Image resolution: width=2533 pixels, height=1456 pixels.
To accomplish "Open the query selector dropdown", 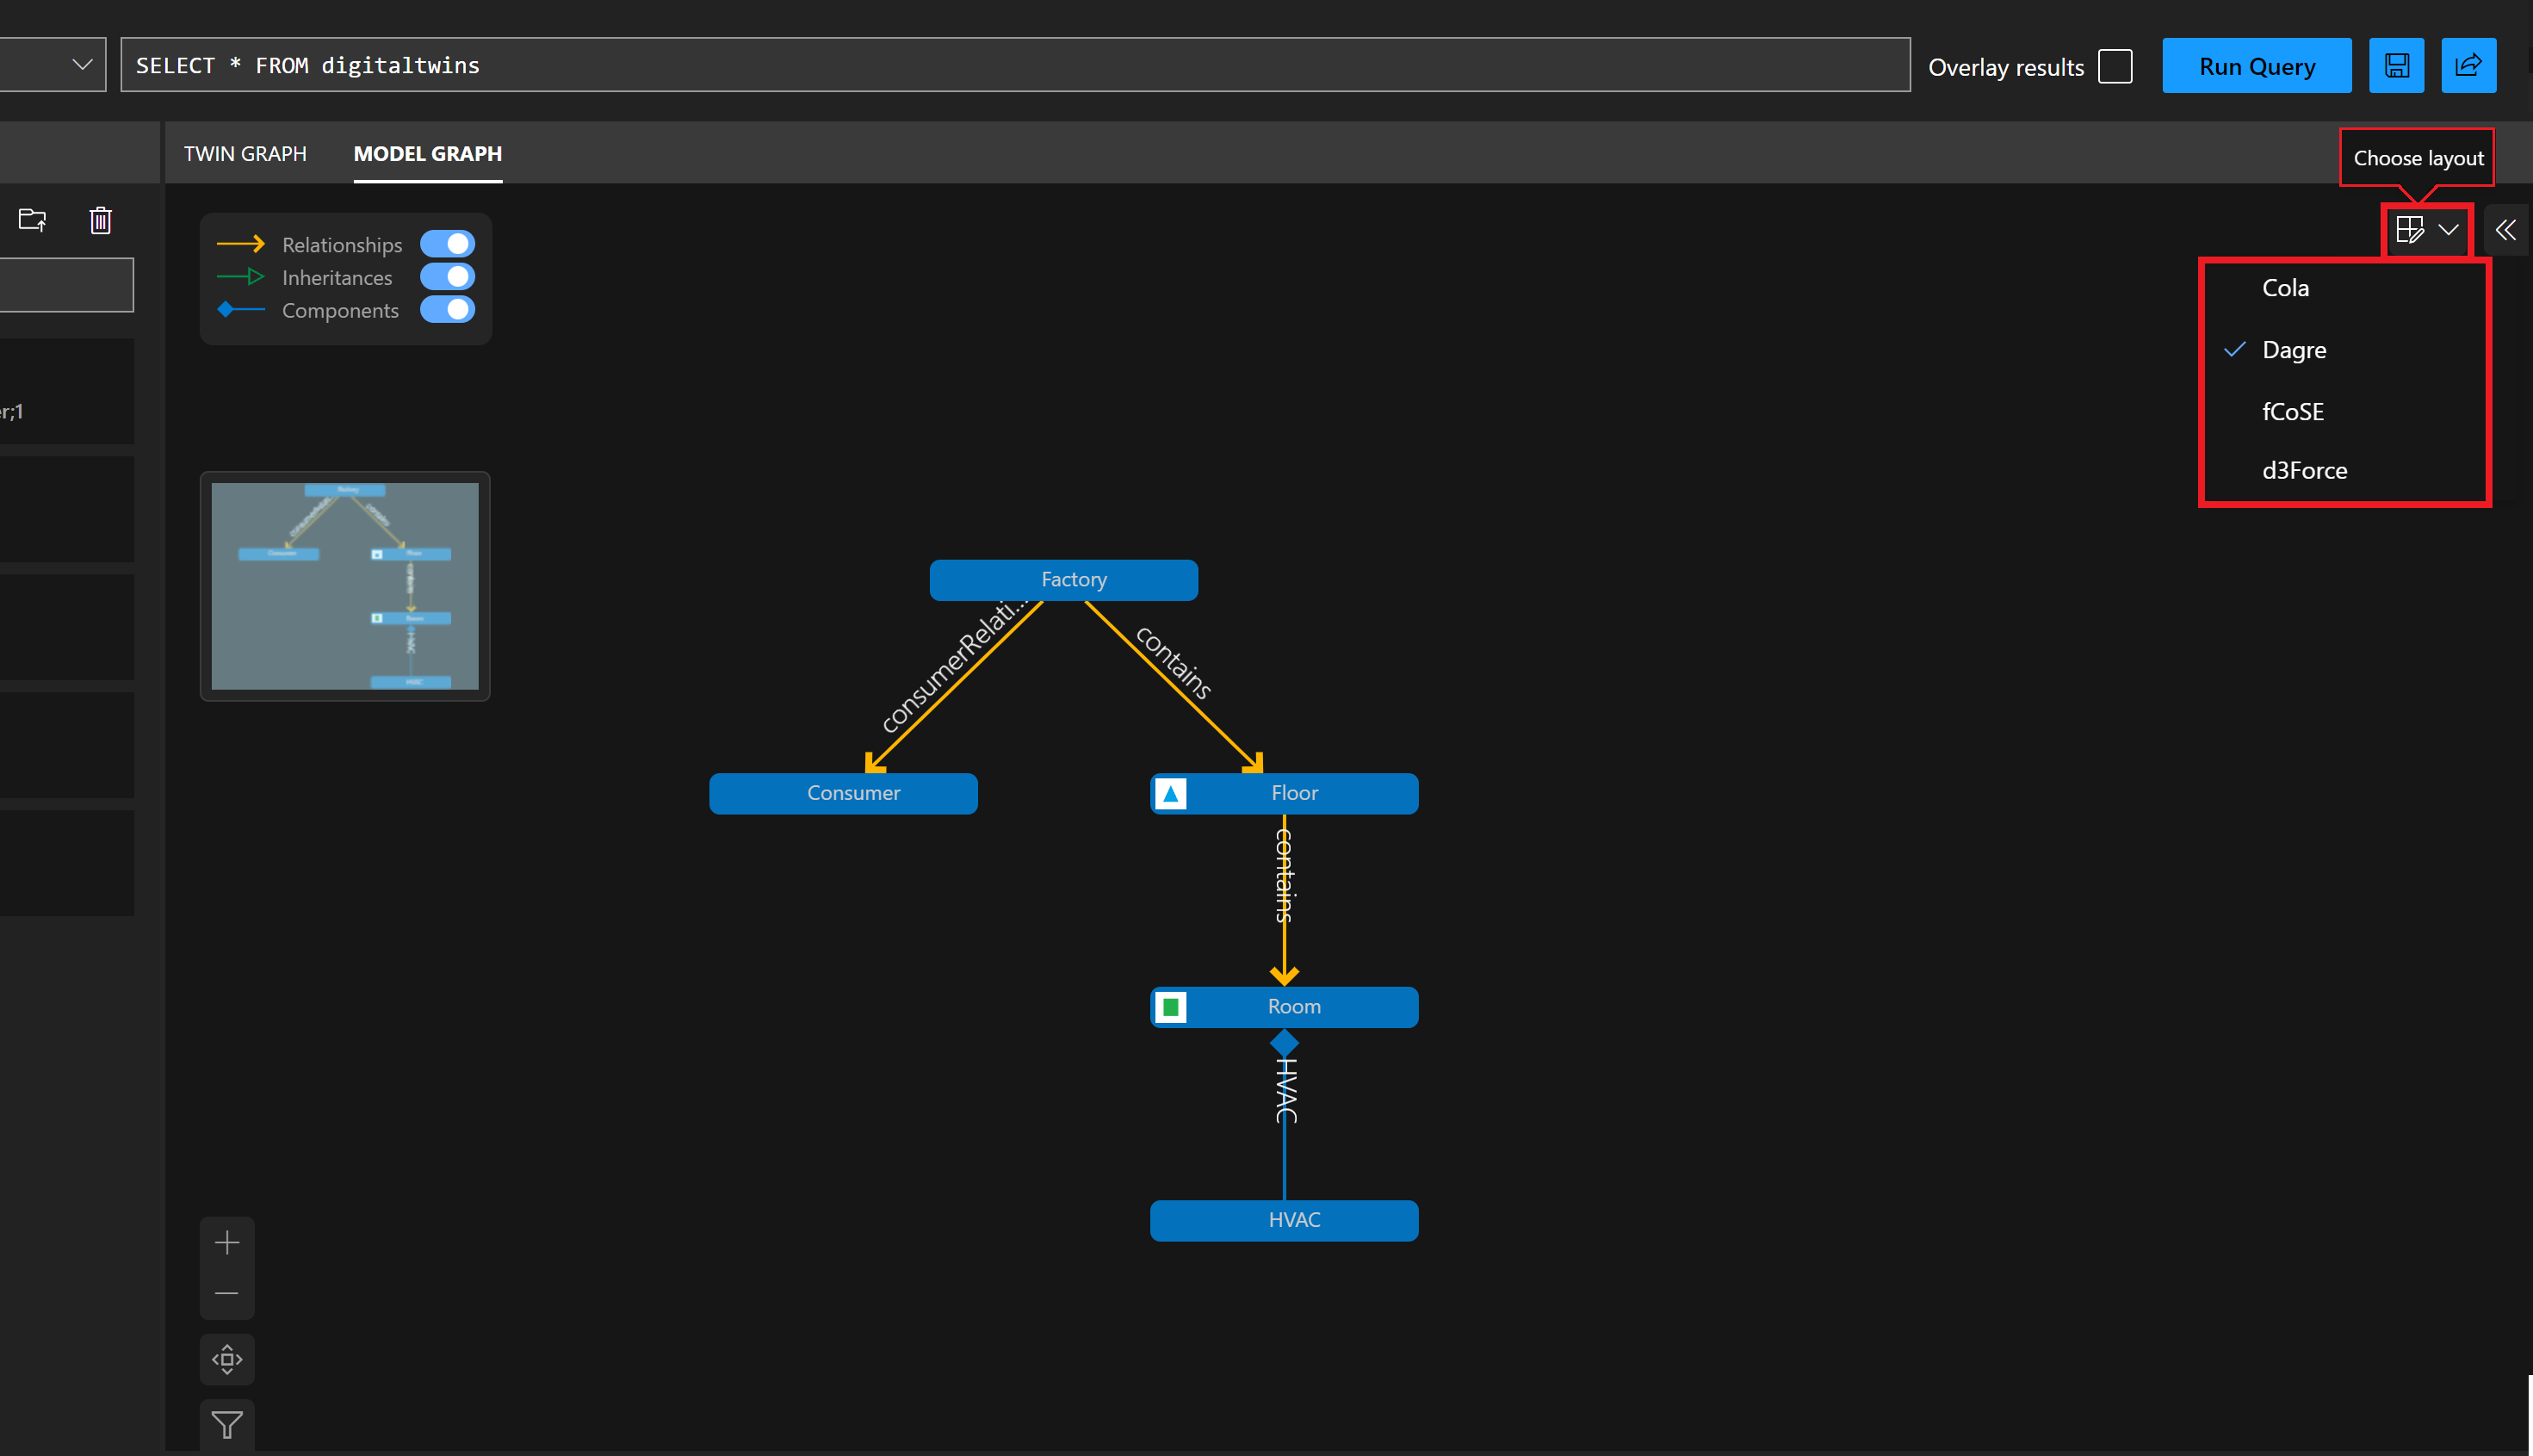I will click(80, 64).
